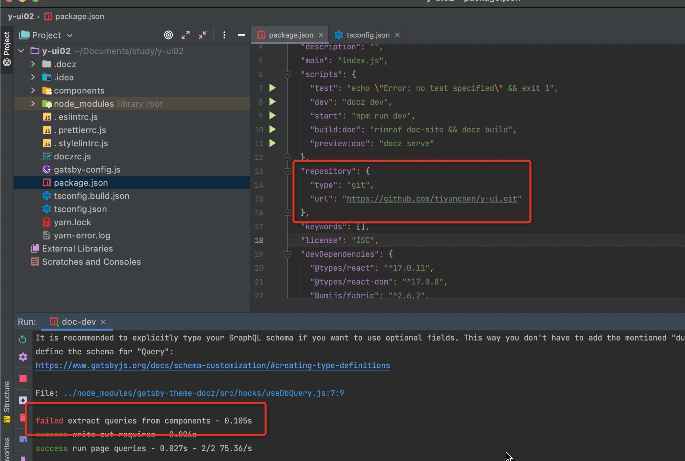Expand the node_modules folder
Screen dimensions: 685x461
click(x=33, y=103)
